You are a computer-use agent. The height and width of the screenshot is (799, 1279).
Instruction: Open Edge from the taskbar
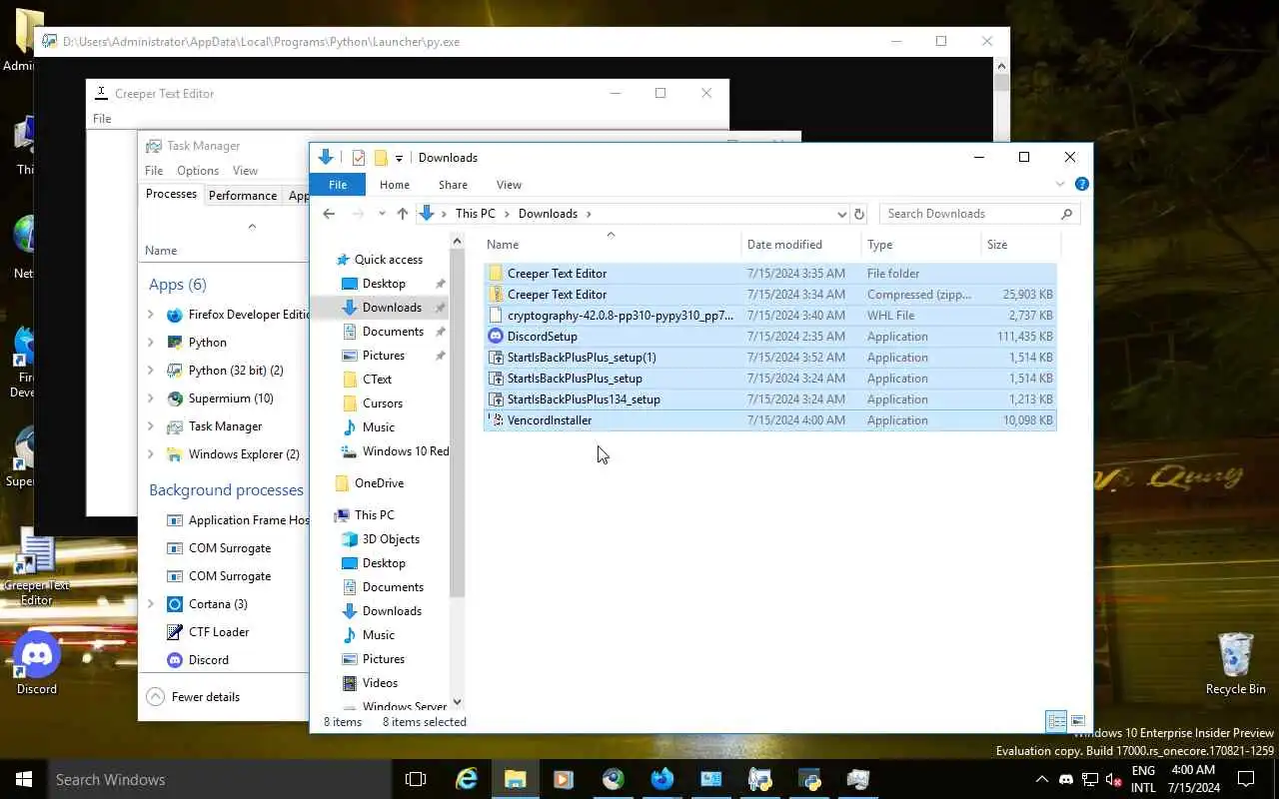[467, 779]
